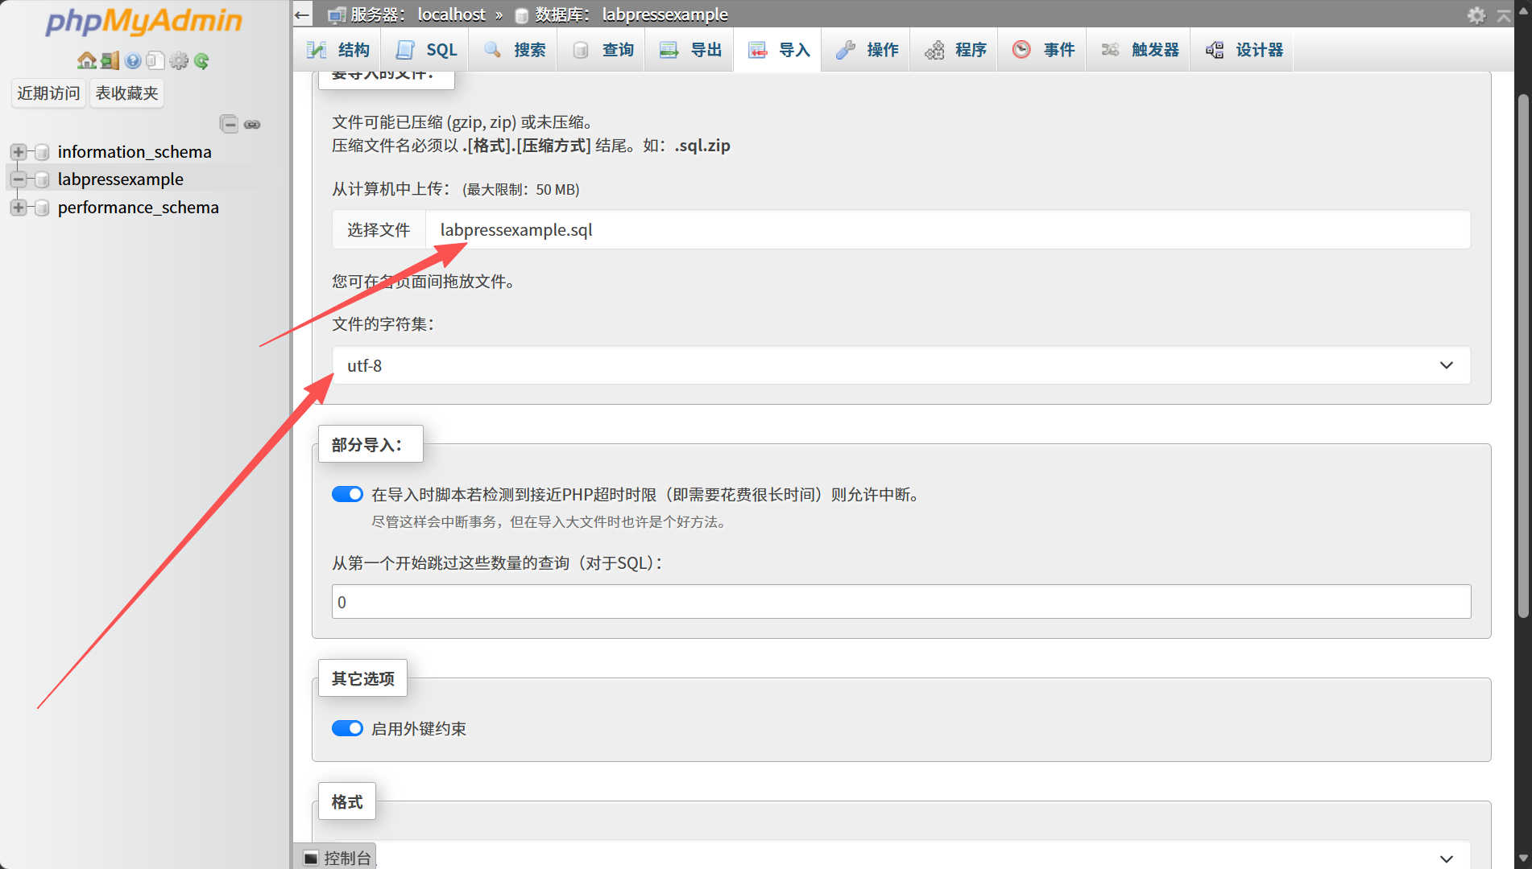
Task: Open the 触发器 (Triggers) tab
Action: coord(1139,50)
